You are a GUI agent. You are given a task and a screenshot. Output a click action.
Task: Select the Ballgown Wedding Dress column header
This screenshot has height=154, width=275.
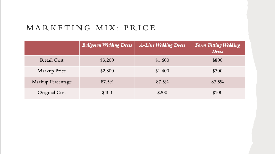click(107, 48)
